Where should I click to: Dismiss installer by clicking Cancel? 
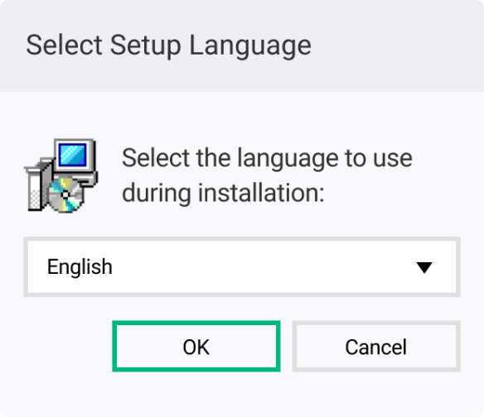(376, 347)
